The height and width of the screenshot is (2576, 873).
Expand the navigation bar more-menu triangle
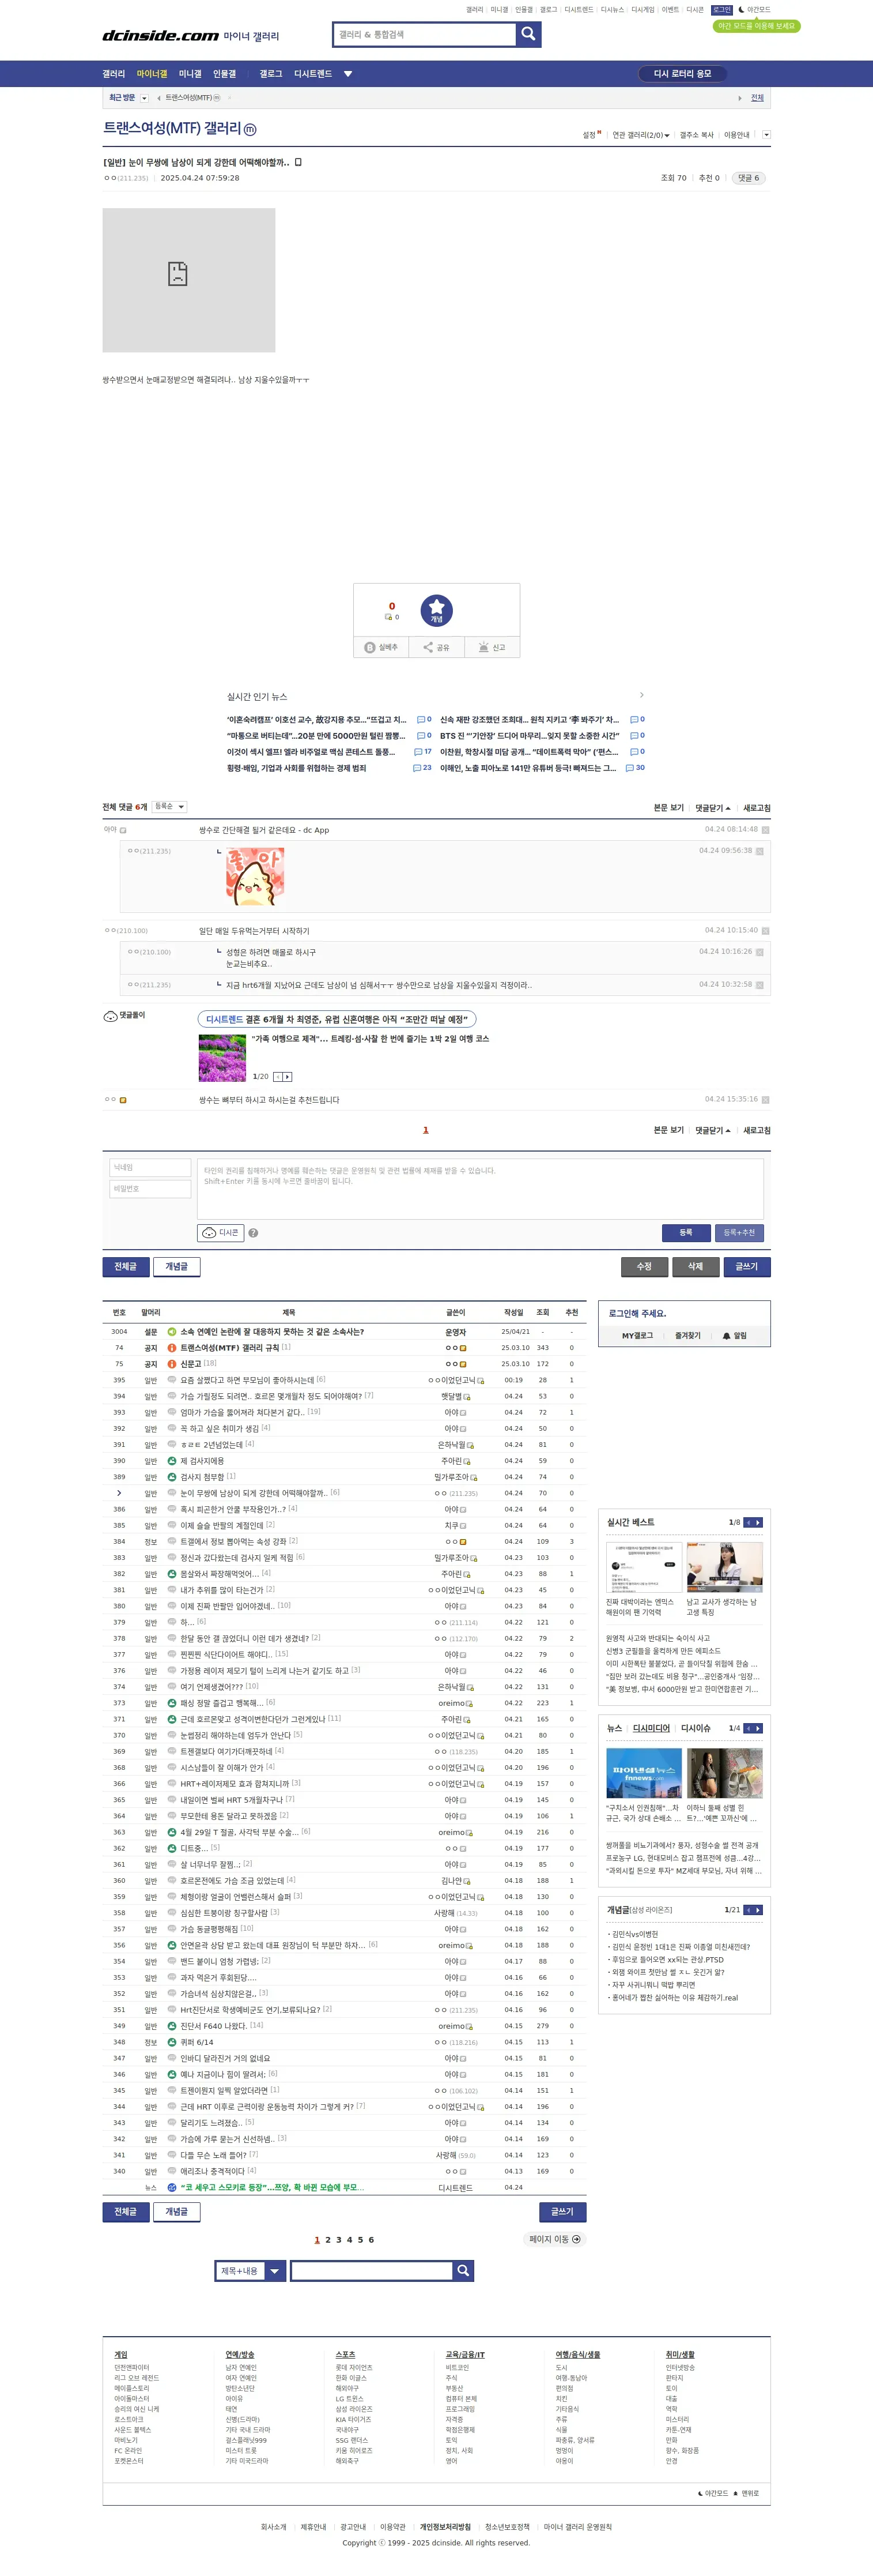click(x=347, y=74)
